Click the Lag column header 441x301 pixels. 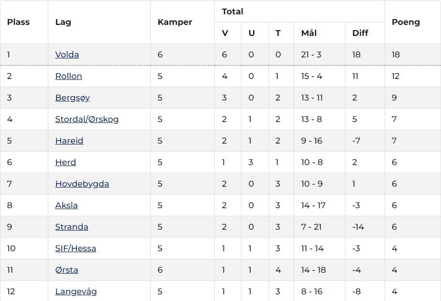[x=63, y=22]
